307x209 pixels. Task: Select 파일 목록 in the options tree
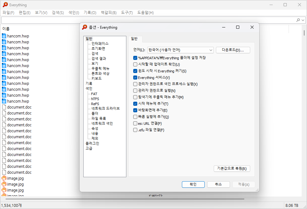99,119
